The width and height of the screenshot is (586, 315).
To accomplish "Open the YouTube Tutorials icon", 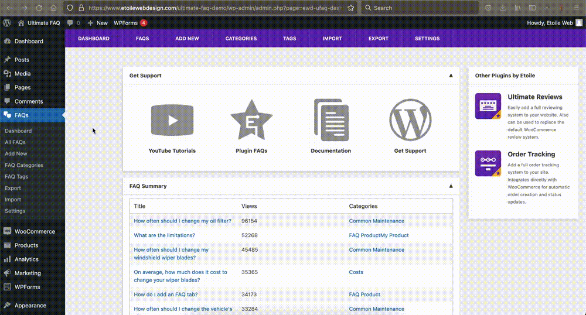I will pos(172,120).
